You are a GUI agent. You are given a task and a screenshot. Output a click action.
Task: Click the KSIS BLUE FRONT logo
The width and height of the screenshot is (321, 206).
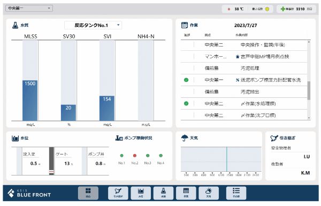29,193
